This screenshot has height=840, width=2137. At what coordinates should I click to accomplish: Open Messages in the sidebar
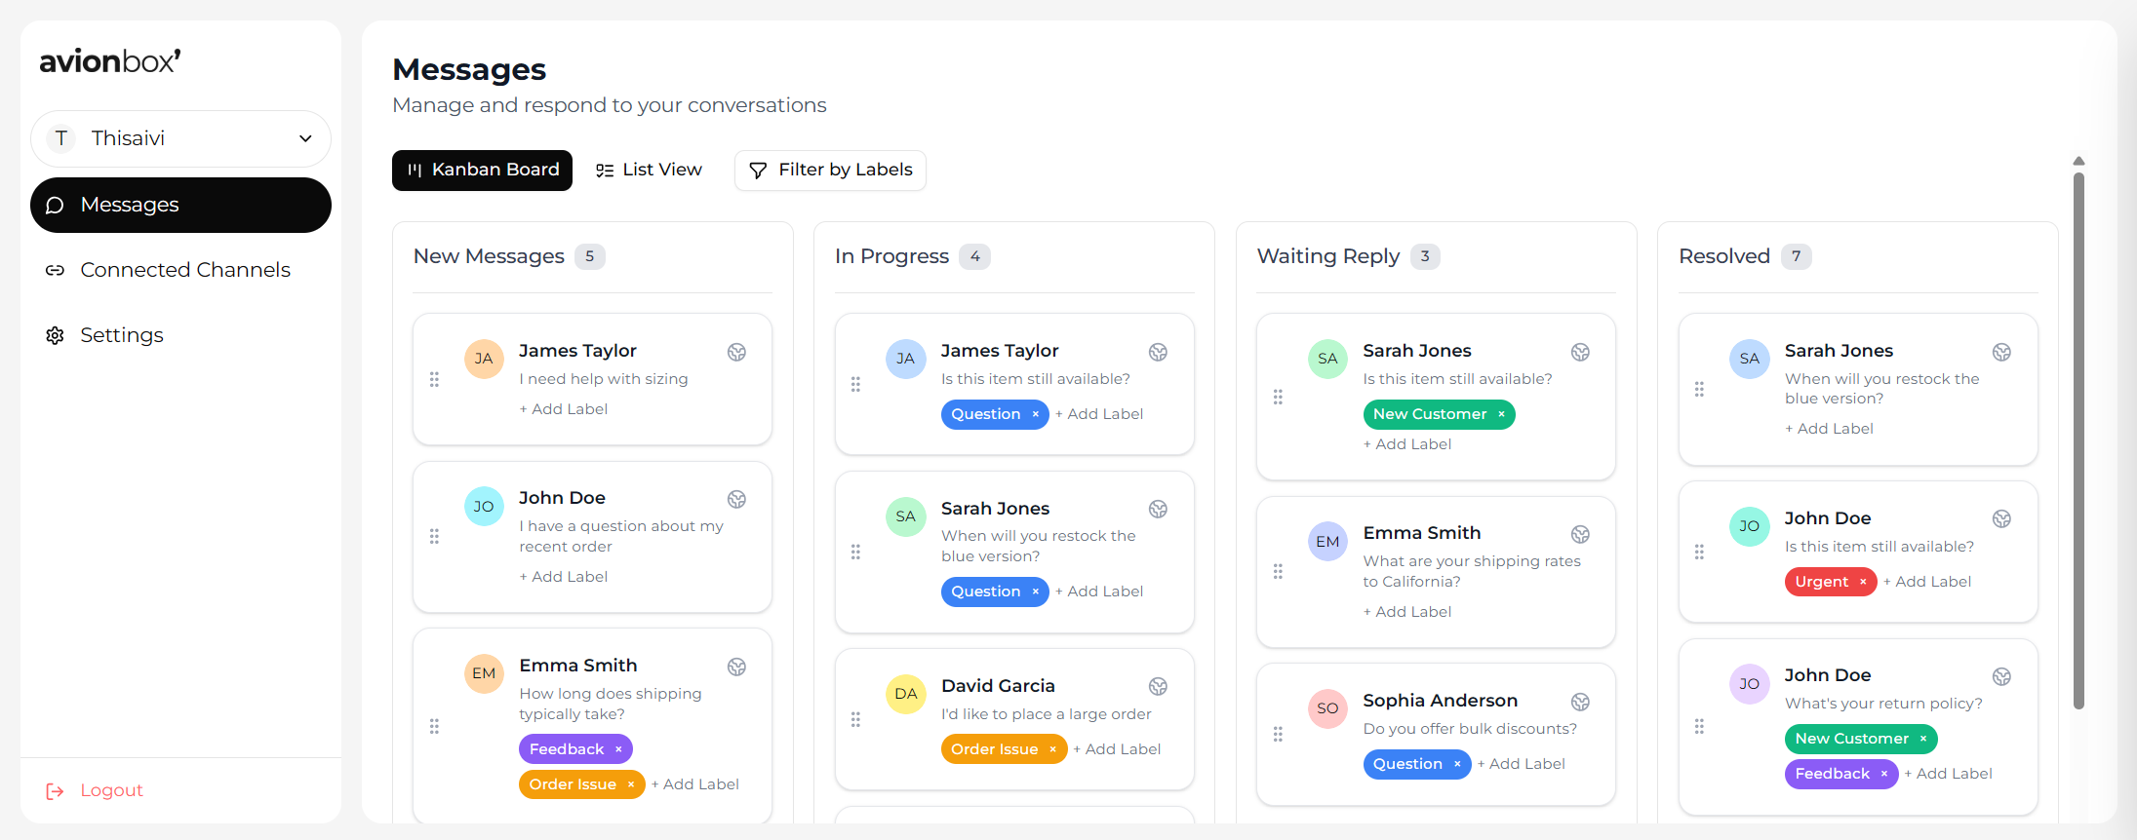[x=180, y=205]
